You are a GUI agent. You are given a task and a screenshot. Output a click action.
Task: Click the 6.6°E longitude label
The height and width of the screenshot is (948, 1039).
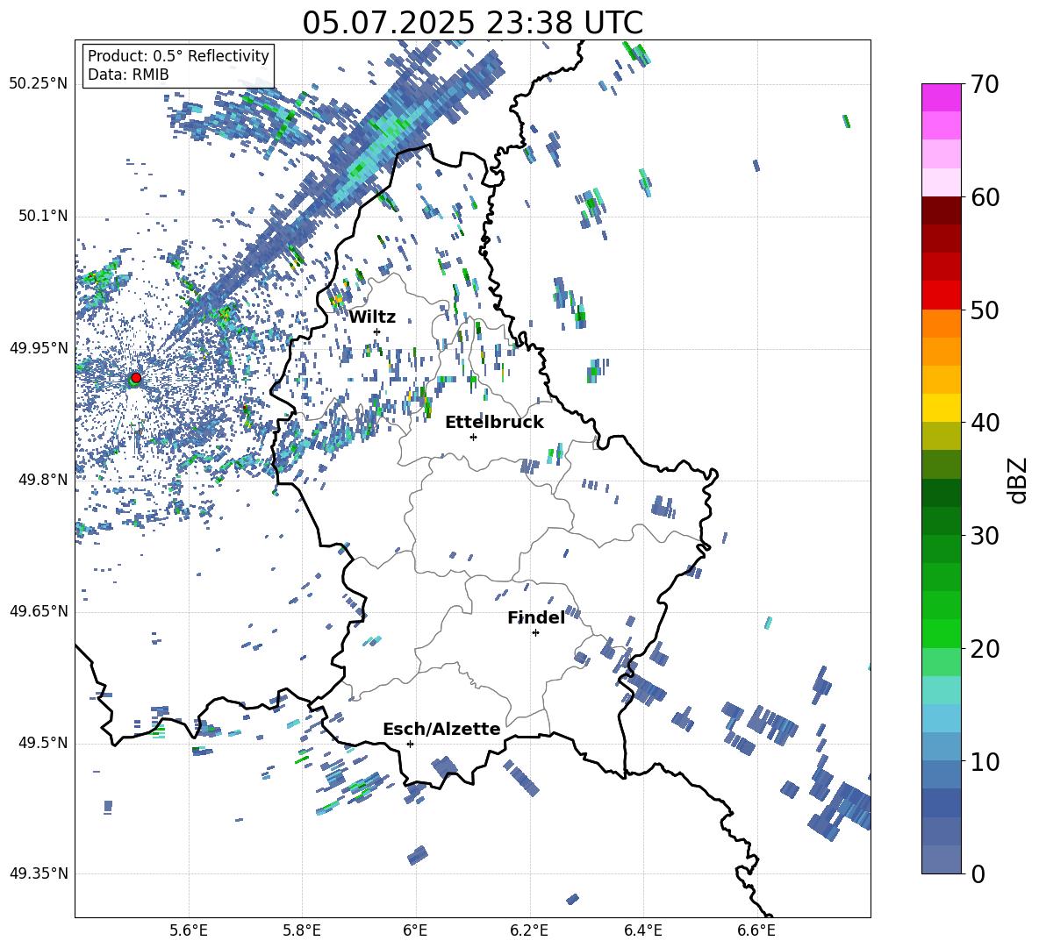tap(756, 930)
